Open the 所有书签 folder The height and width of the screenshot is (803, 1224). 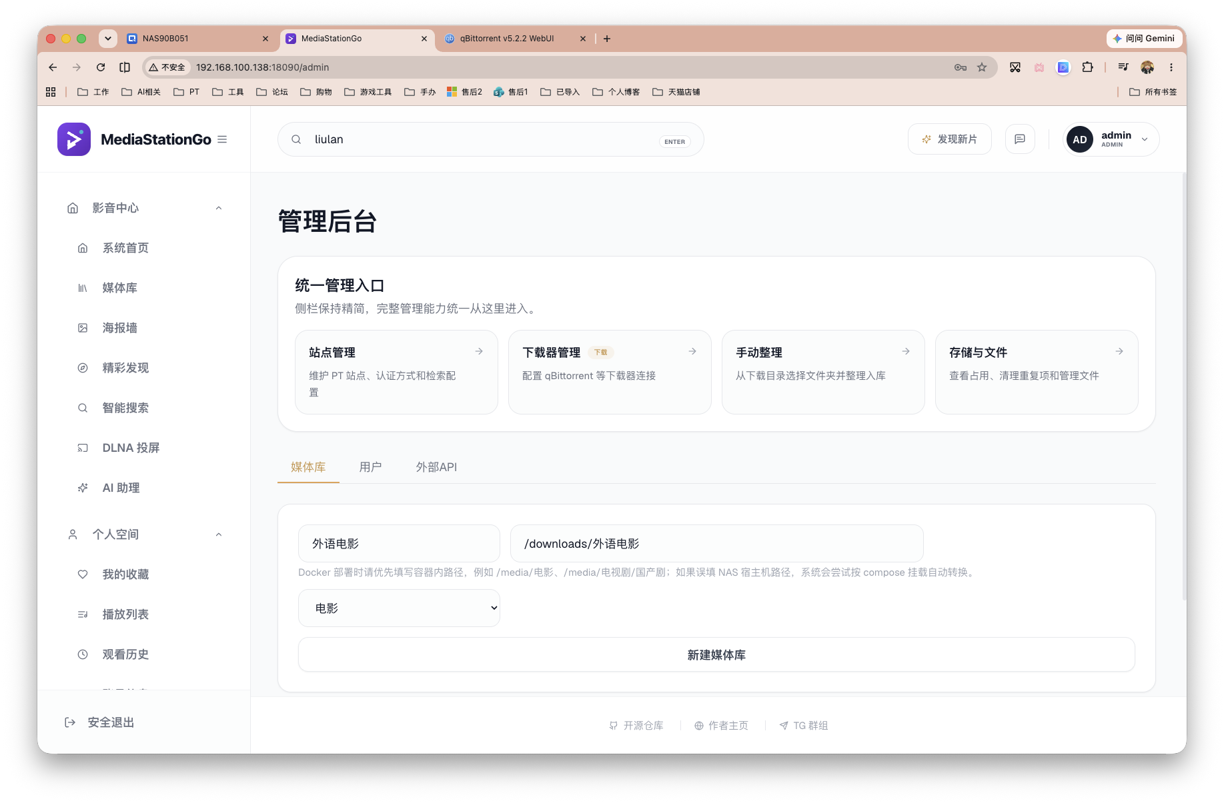click(1153, 92)
